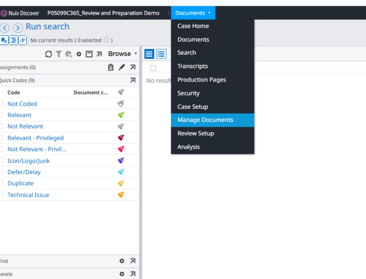Screen dimensions: 366x279
Task: Clear the 0 selected results icon
Action: pyautogui.click(x=106, y=40)
